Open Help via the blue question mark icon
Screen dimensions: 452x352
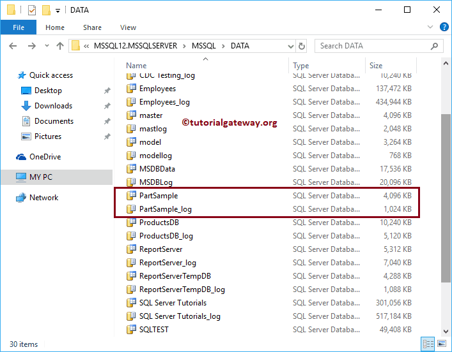pos(444,27)
